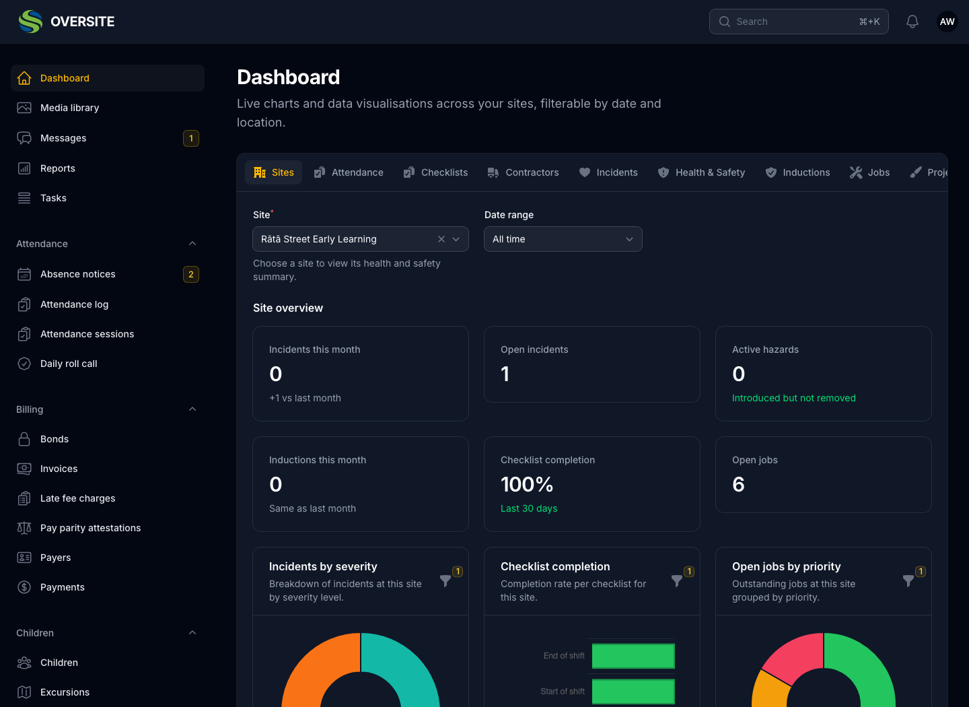Click 'Last 30 days' text
The width and height of the screenshot is (969, 707).
click(529, 508)
